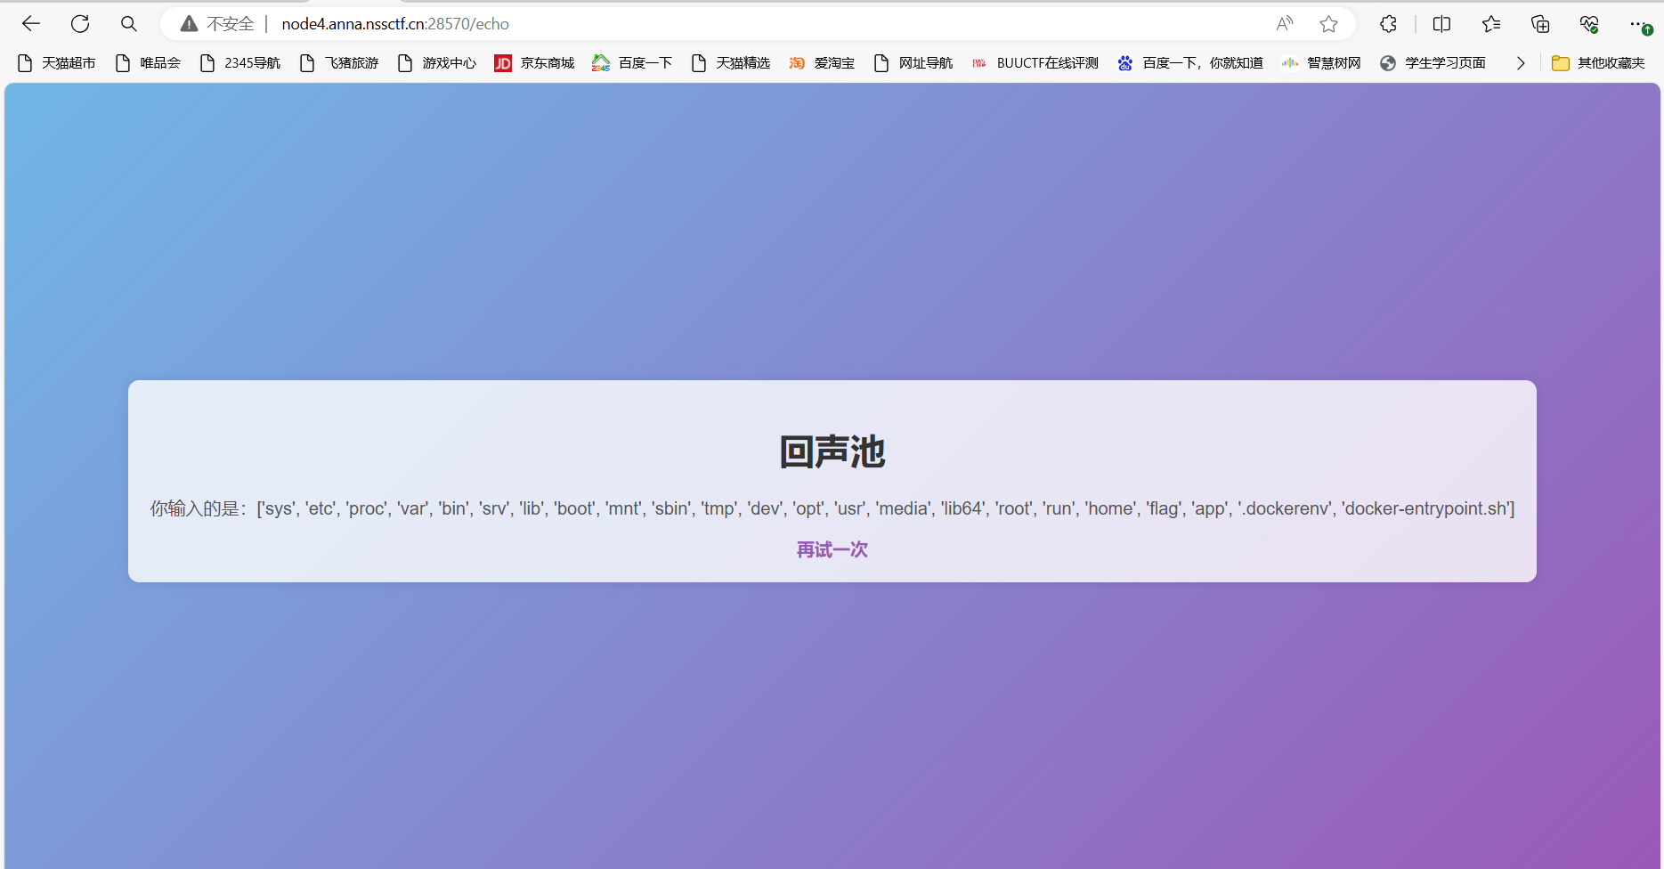Click the 再试一次 link

832,550
